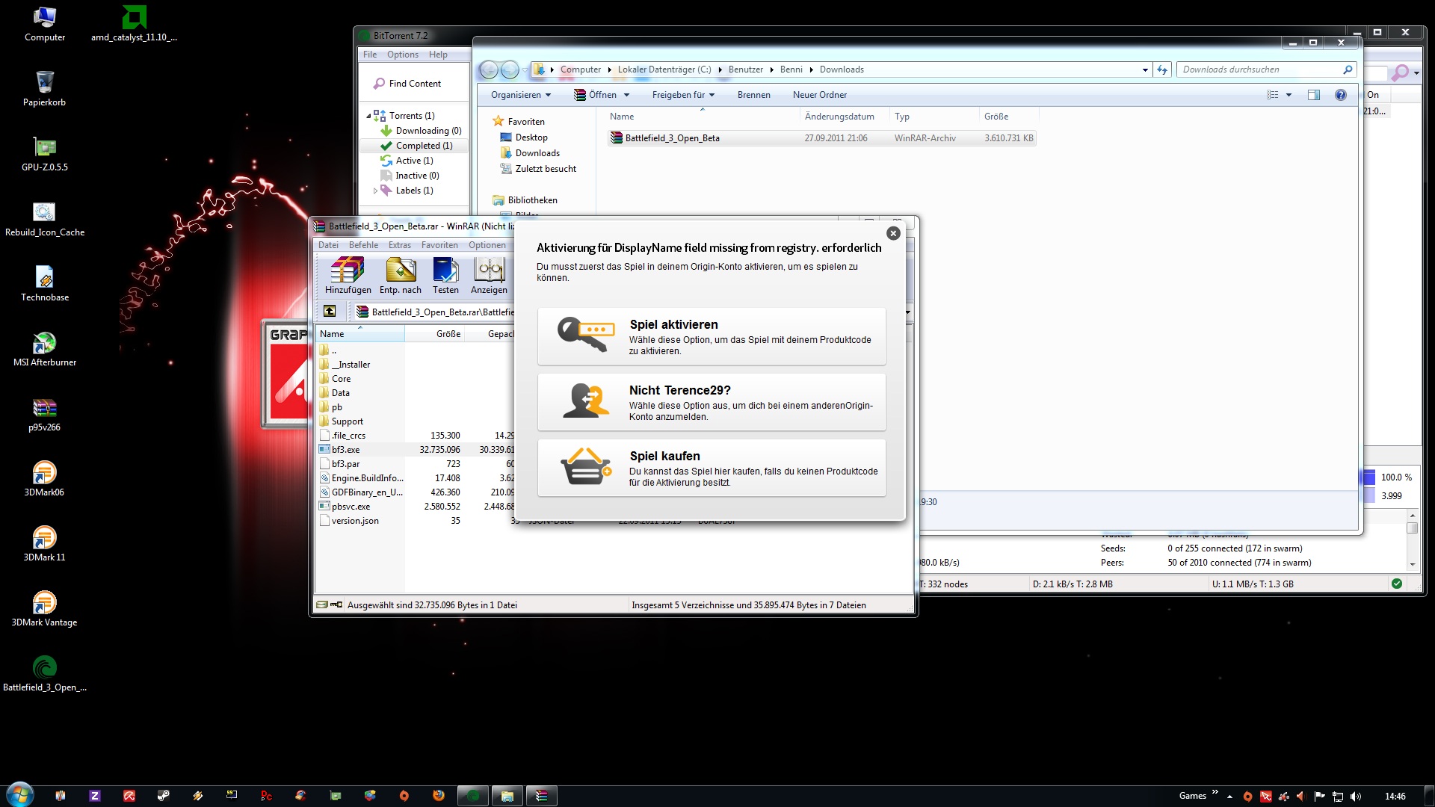The height and width of the screenshot is (807, 1435).
Task: Click Find Content in BitTorrent sidebar
Action: [407, 84]
